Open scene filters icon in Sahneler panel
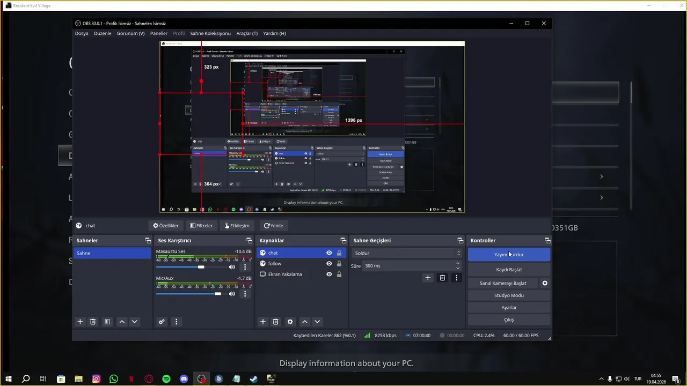The height and width of the screenshot is (386, 687). (x=107, y=322)
